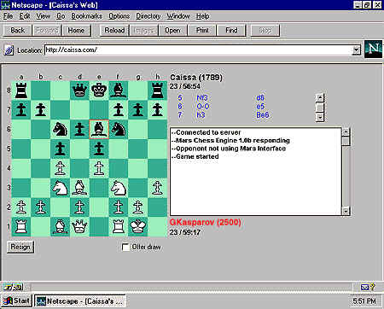Select the black bishop on e6
The image size is (384, 309).
[99, 130]
